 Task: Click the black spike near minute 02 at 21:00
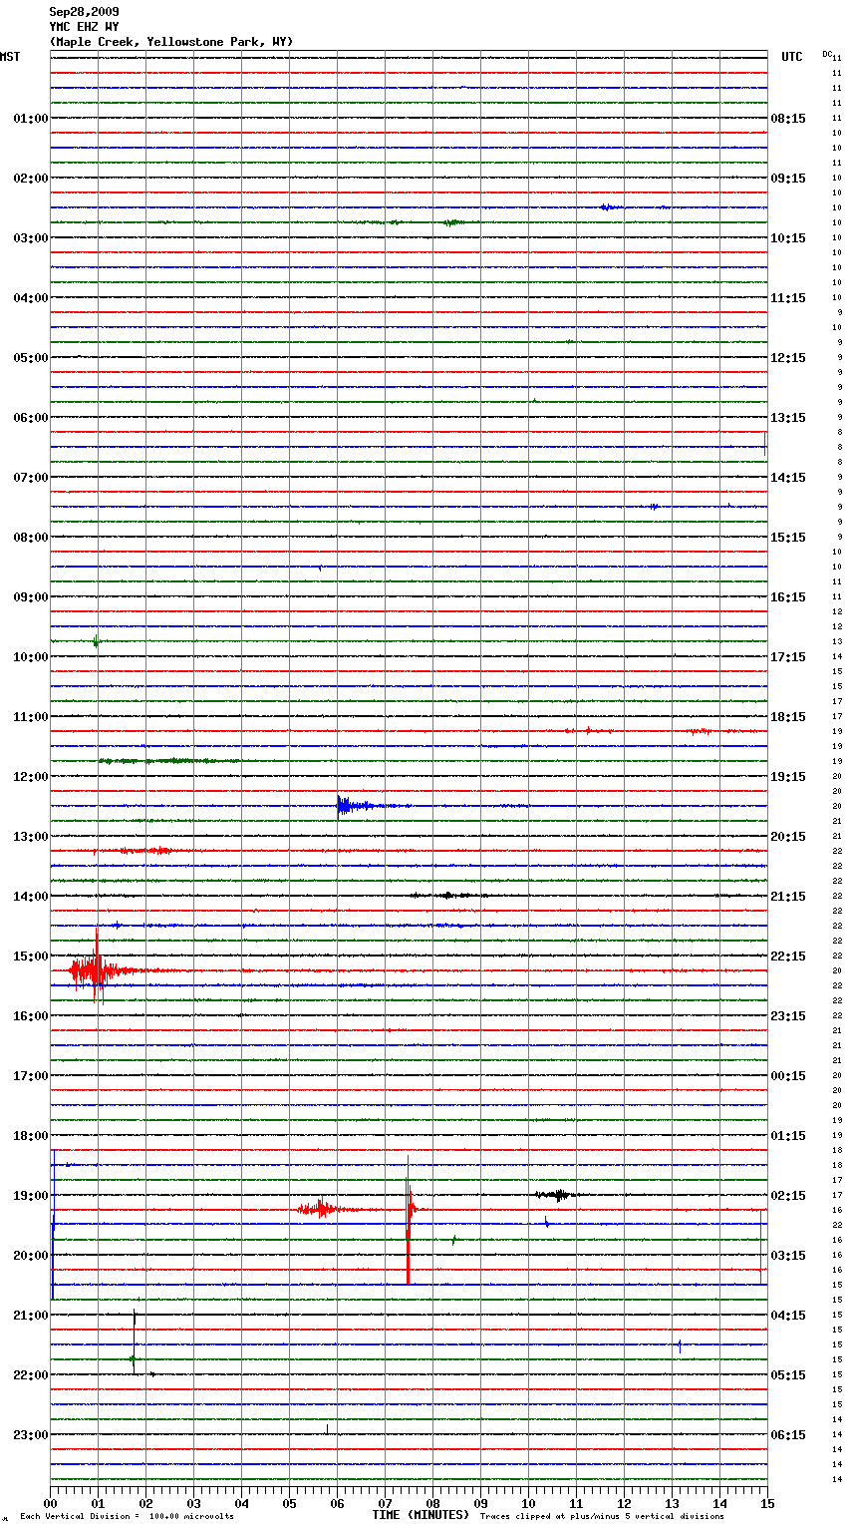pyautogui.click(x=135, y=1341)
